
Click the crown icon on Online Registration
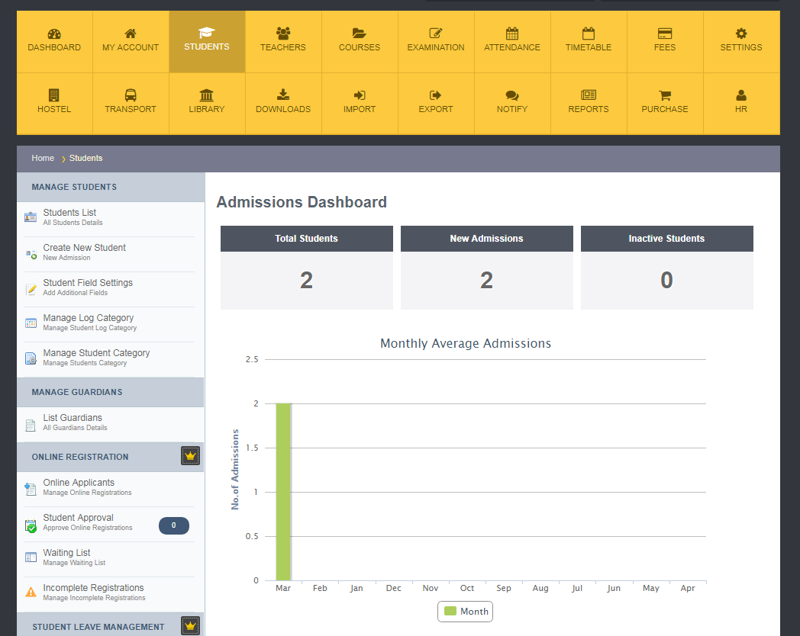click(190, 455)
